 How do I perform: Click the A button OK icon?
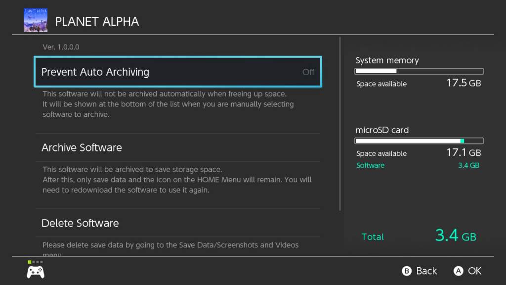458,271
